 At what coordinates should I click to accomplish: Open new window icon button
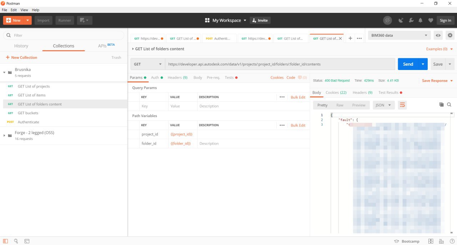85,20
